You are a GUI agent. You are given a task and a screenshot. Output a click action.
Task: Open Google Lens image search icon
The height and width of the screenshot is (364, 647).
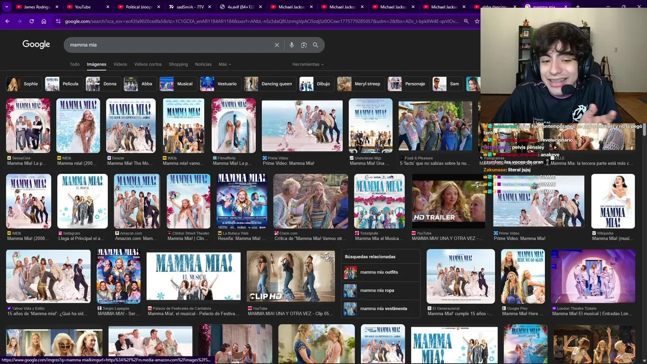tap(304, 45)
